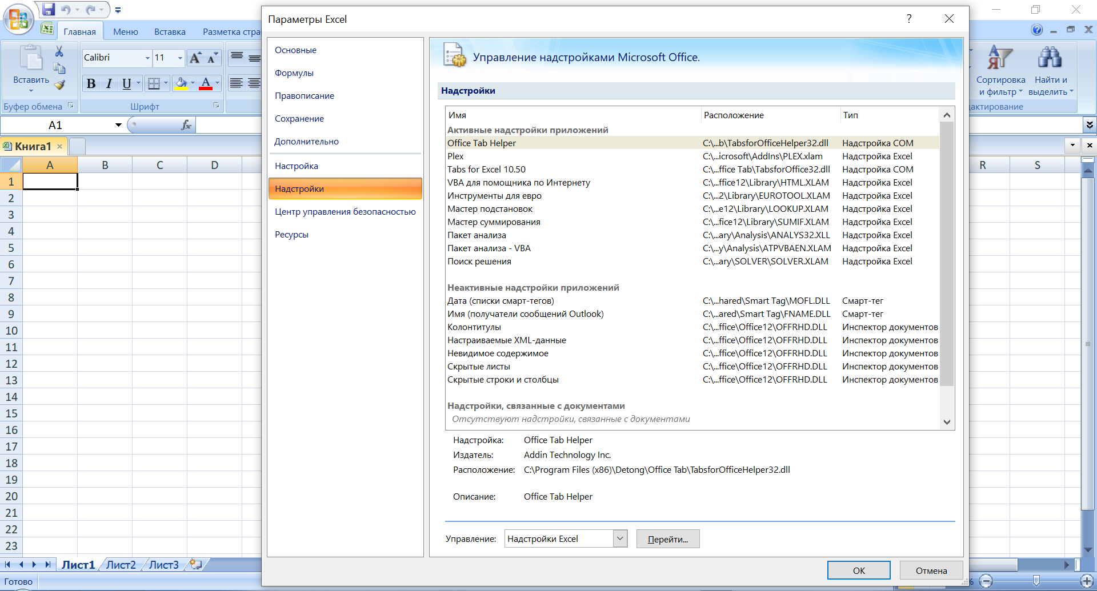This screenshot has width=1097, height=591.
Task: Open Найти и выделить binoculars menu
Action: tap(1051, 71)
